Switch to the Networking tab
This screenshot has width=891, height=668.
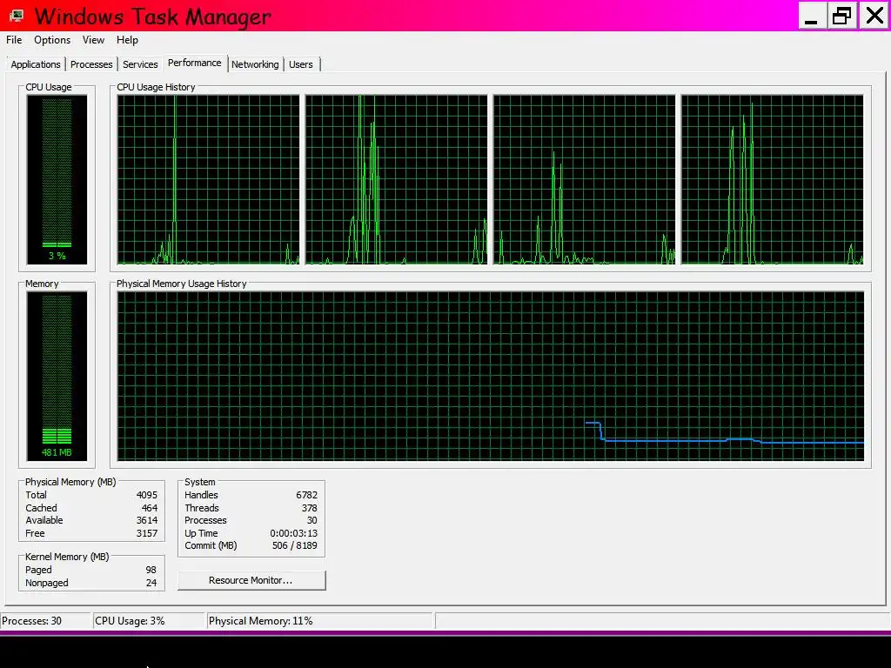[x=255, y=64]
